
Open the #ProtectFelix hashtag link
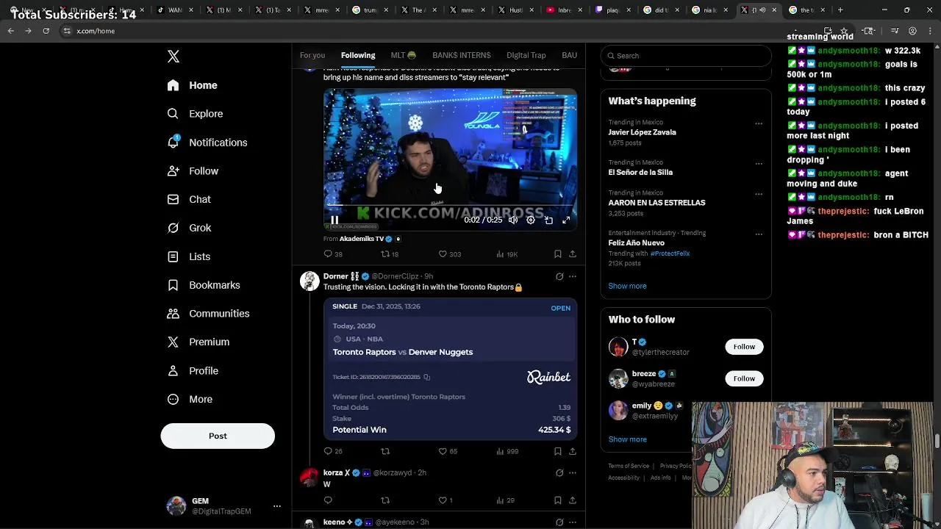point(670,253)
